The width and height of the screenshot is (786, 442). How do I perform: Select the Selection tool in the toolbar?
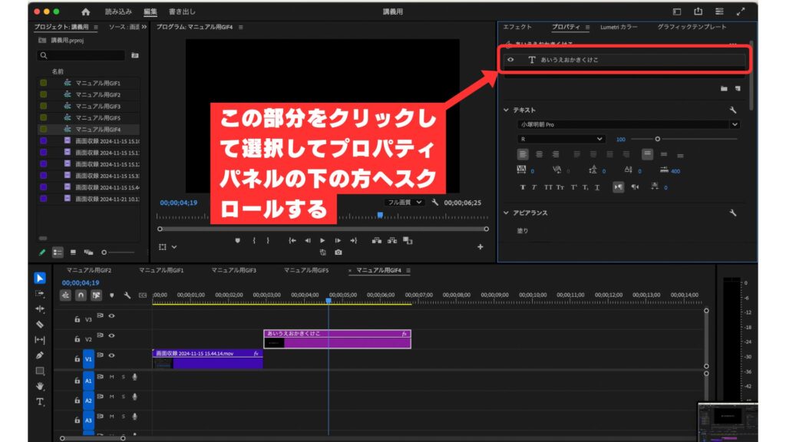point(40,278)
